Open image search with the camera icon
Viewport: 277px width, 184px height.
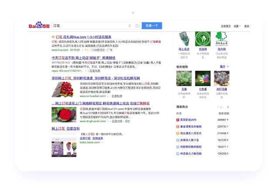coord(137,26)
